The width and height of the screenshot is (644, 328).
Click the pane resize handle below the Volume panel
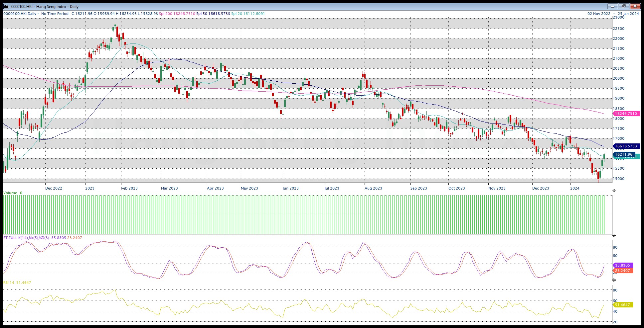coord(614,235)
